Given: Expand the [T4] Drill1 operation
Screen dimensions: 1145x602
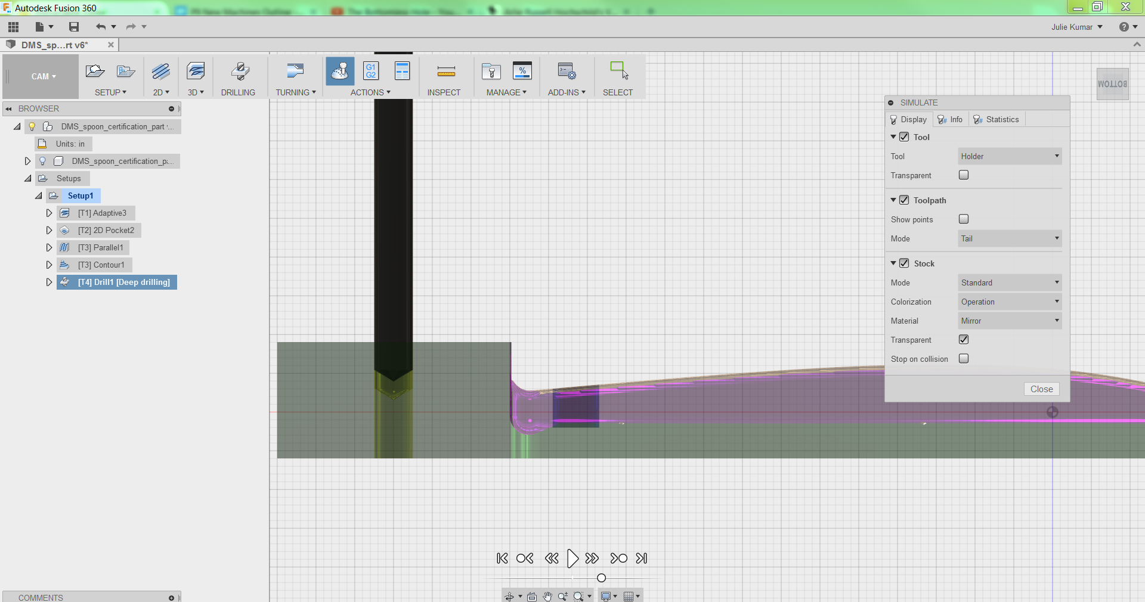Looking at the screenshot, I should pyautogui.click(x=49, y=282).
